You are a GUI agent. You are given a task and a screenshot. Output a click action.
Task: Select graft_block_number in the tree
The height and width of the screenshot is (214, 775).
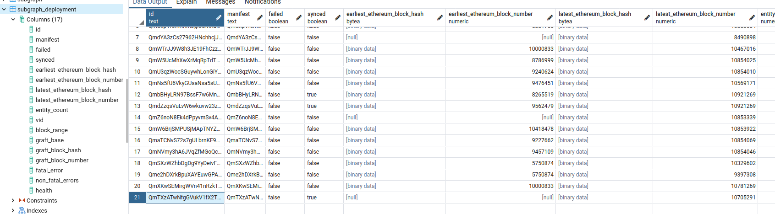(62, 160)
